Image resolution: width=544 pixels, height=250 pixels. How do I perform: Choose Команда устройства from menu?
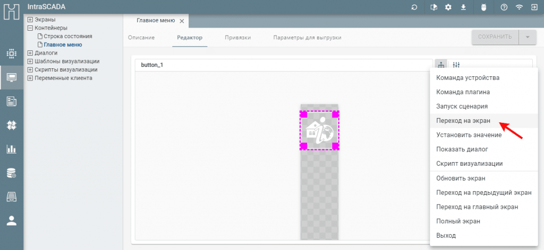coord(483,78)
